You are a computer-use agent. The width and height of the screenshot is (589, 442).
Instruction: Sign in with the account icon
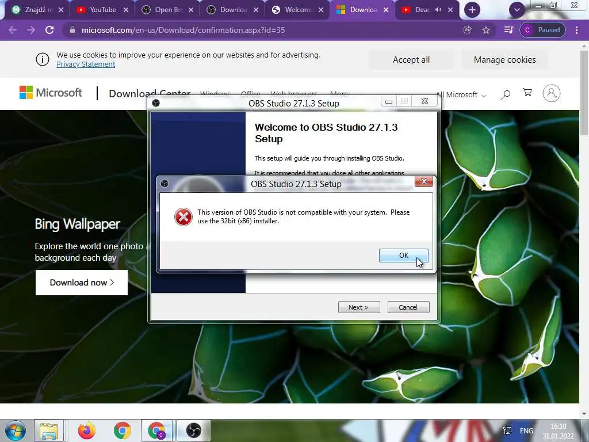(x=552, y=93)
